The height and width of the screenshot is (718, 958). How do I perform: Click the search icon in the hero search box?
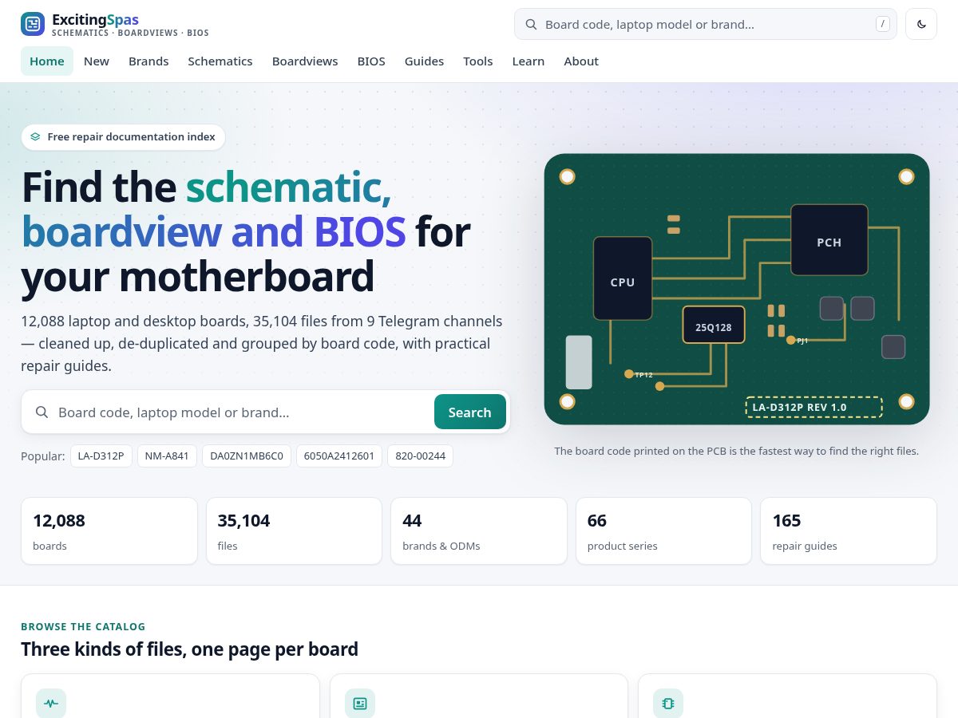[x=42, y=412]
